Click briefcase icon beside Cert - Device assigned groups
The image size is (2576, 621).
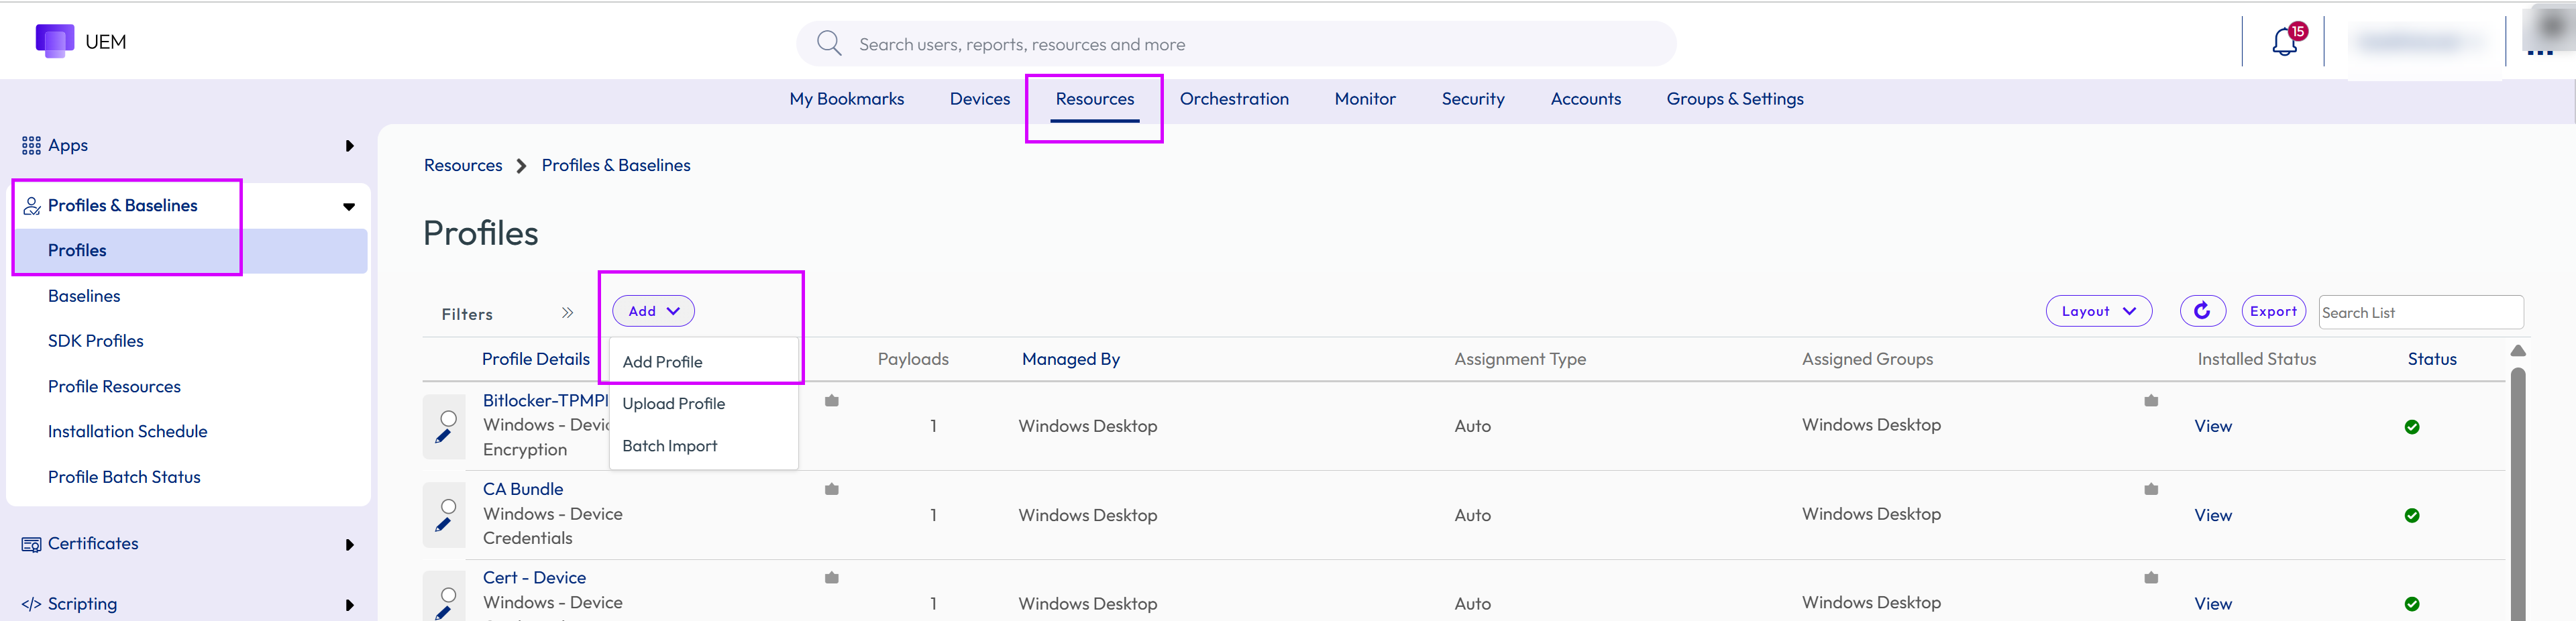point(2151,578)
